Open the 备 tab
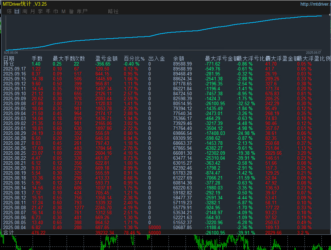Image resolution: width=331 pixels, height=250 pixels. 72,11
